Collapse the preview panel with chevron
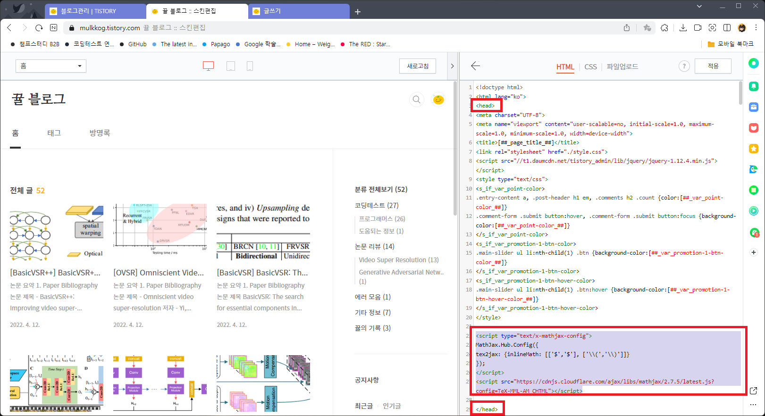 point(452,66)
